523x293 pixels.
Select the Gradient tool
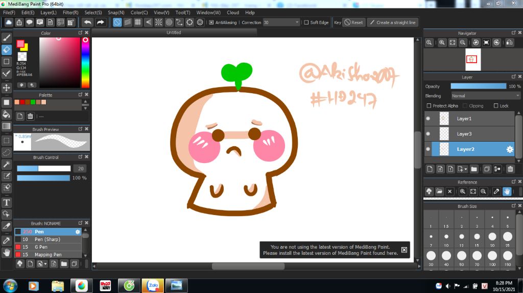(x=6, y=126)
